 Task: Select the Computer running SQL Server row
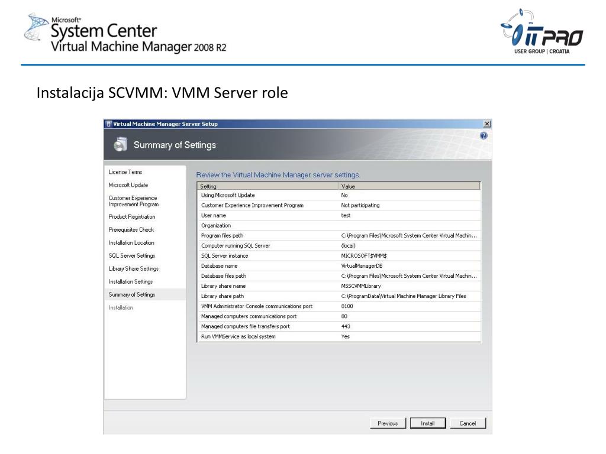tap(339, 245)
